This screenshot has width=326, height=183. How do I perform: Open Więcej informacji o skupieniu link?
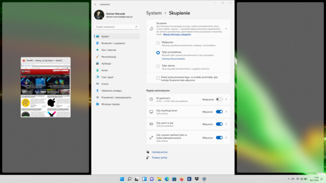point(177,35)
